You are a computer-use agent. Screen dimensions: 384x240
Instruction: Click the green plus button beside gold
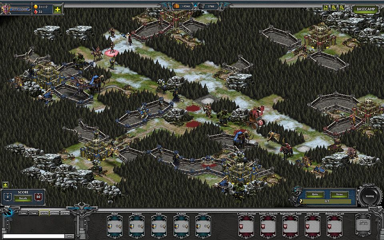click(x=58, y=9)
